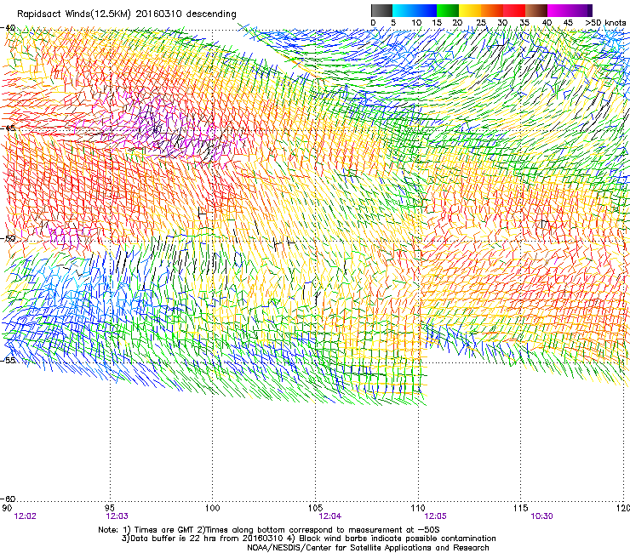Click the '-60' latitude axis label
Image resolution: width=630 pixels, height=553 pixels.
tap(8, 499)
